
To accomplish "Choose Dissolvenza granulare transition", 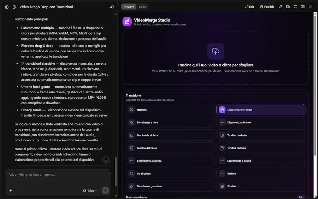I will point(170,186).
